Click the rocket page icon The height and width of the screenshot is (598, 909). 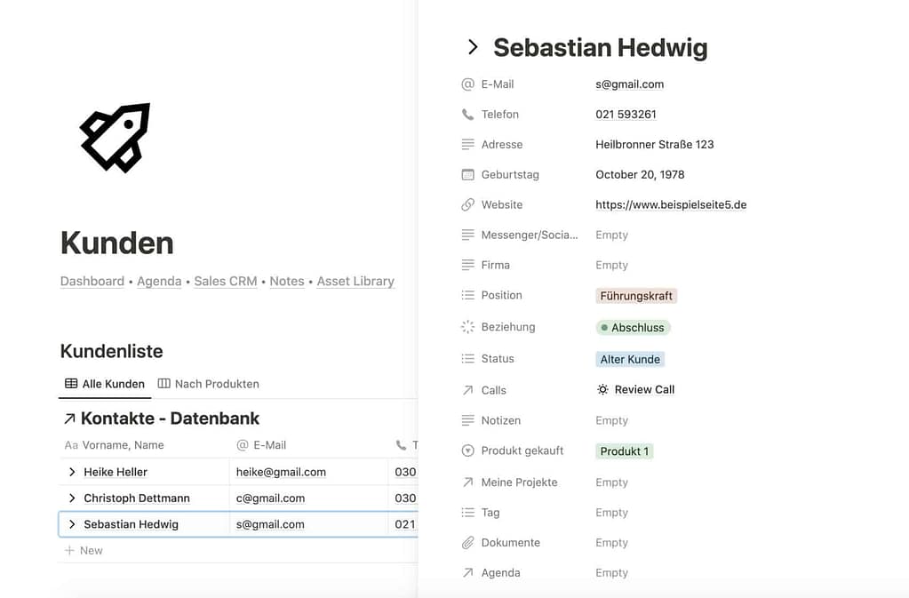pos(116,137)
